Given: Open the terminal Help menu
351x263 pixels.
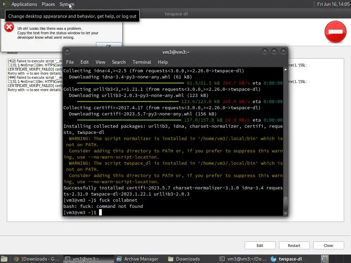Looking at the screenshot, I should (x=163, y=62).
